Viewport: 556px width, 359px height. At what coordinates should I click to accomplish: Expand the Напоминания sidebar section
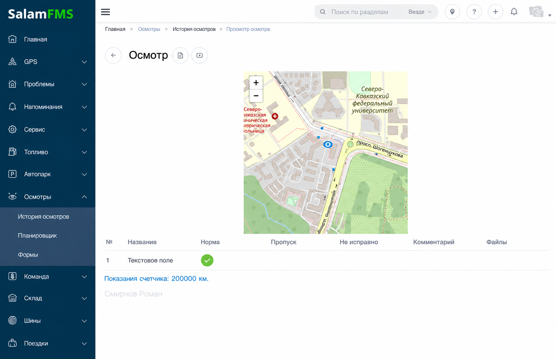pos(48,107)
